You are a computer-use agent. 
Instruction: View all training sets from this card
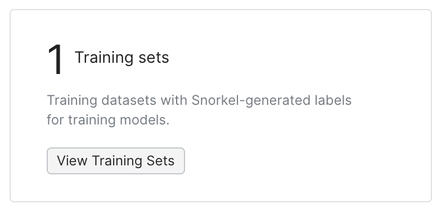pyautogui.click(x=116, y=161)
